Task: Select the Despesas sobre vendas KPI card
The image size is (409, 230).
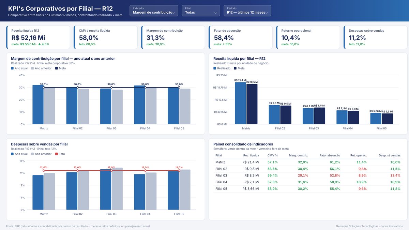Action: pyautogui.click(x=376, y=37)
